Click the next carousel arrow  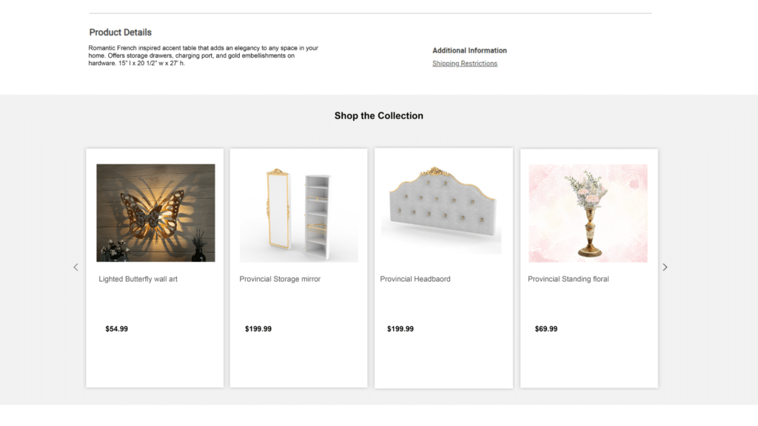tap(665, 267)
